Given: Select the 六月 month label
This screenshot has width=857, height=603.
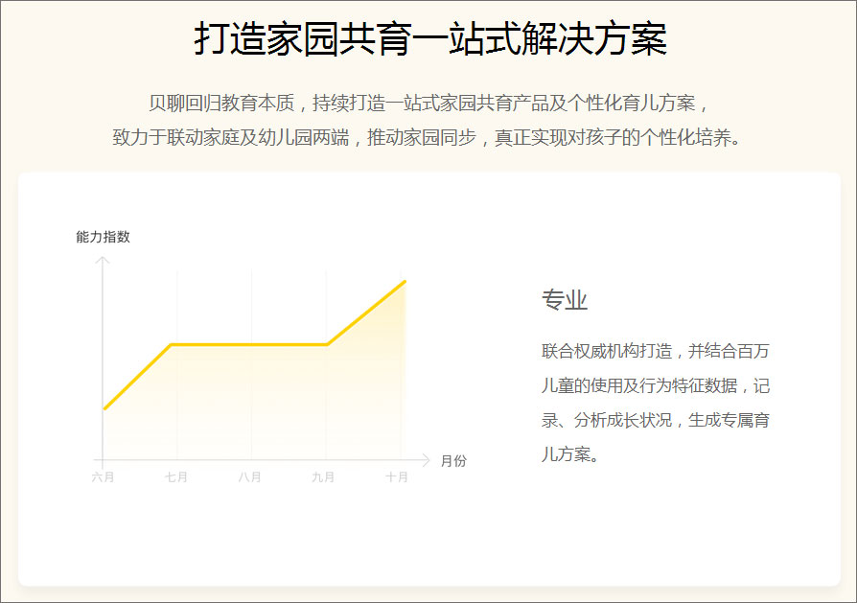Looking at the screenshot, I should coord(103,475).
